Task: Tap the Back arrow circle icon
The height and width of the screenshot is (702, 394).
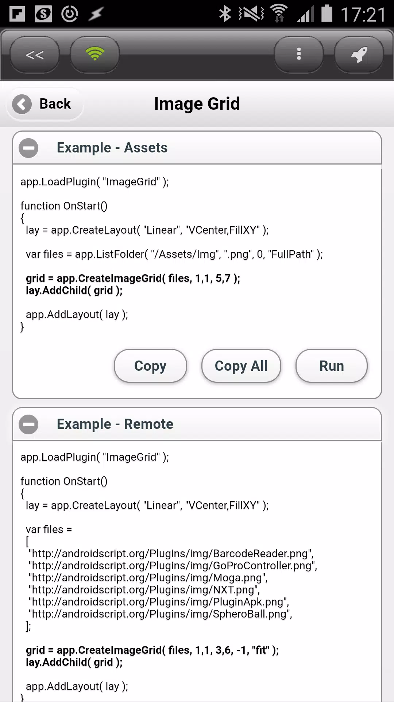Action: [22, 104]
